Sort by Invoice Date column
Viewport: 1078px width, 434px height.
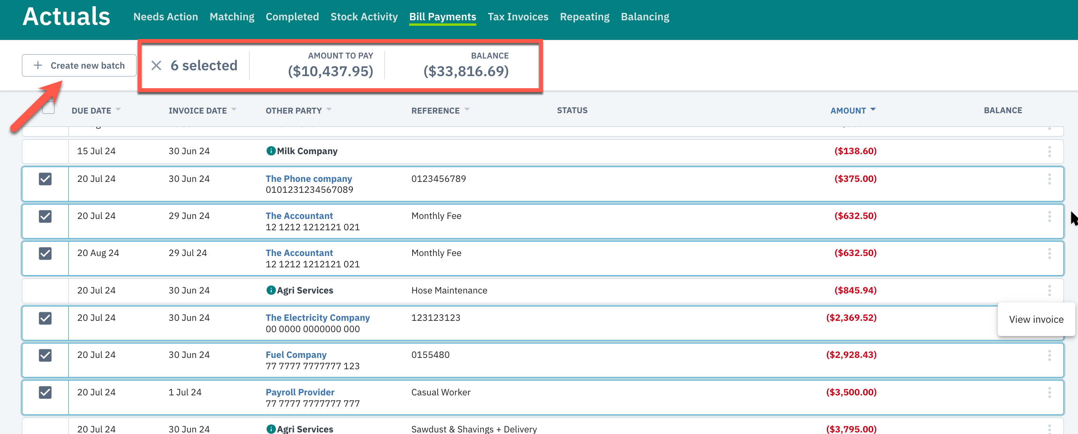[203, 111]
